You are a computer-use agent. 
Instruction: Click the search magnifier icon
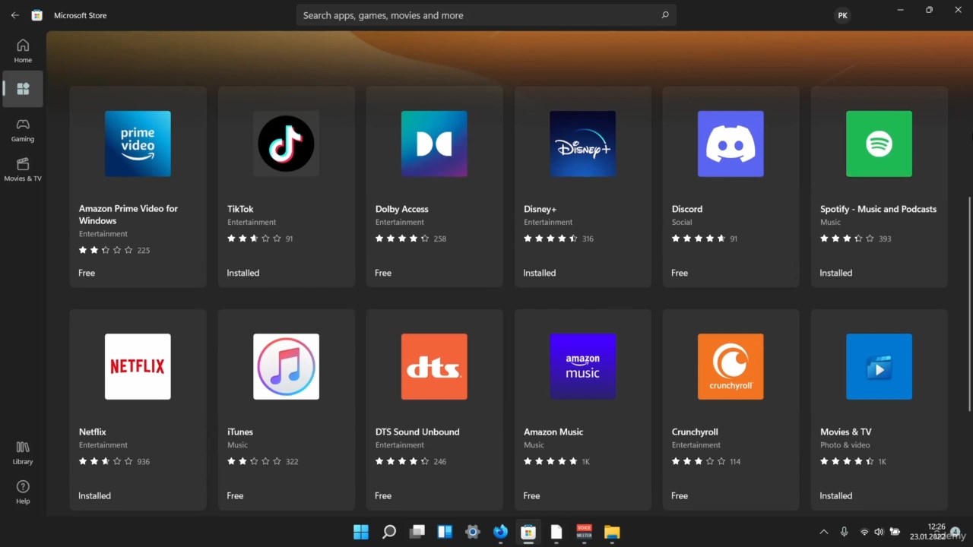point(665,15)
